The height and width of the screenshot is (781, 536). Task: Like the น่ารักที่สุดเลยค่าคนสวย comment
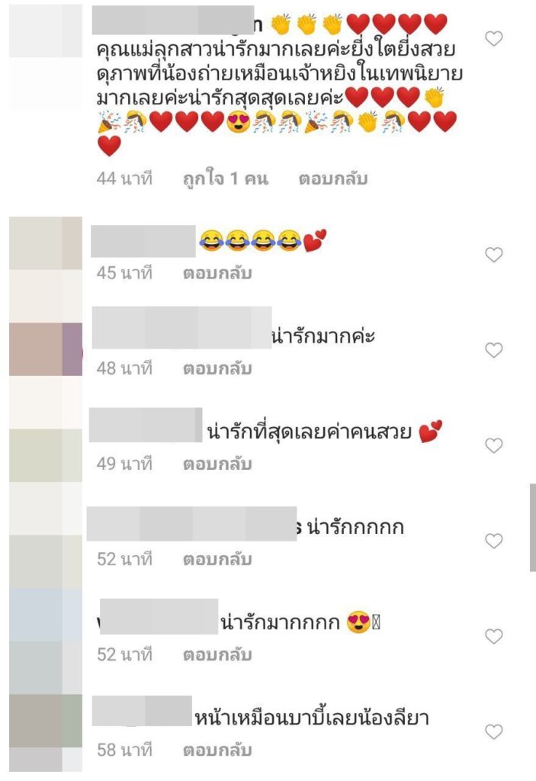(493, 445)
